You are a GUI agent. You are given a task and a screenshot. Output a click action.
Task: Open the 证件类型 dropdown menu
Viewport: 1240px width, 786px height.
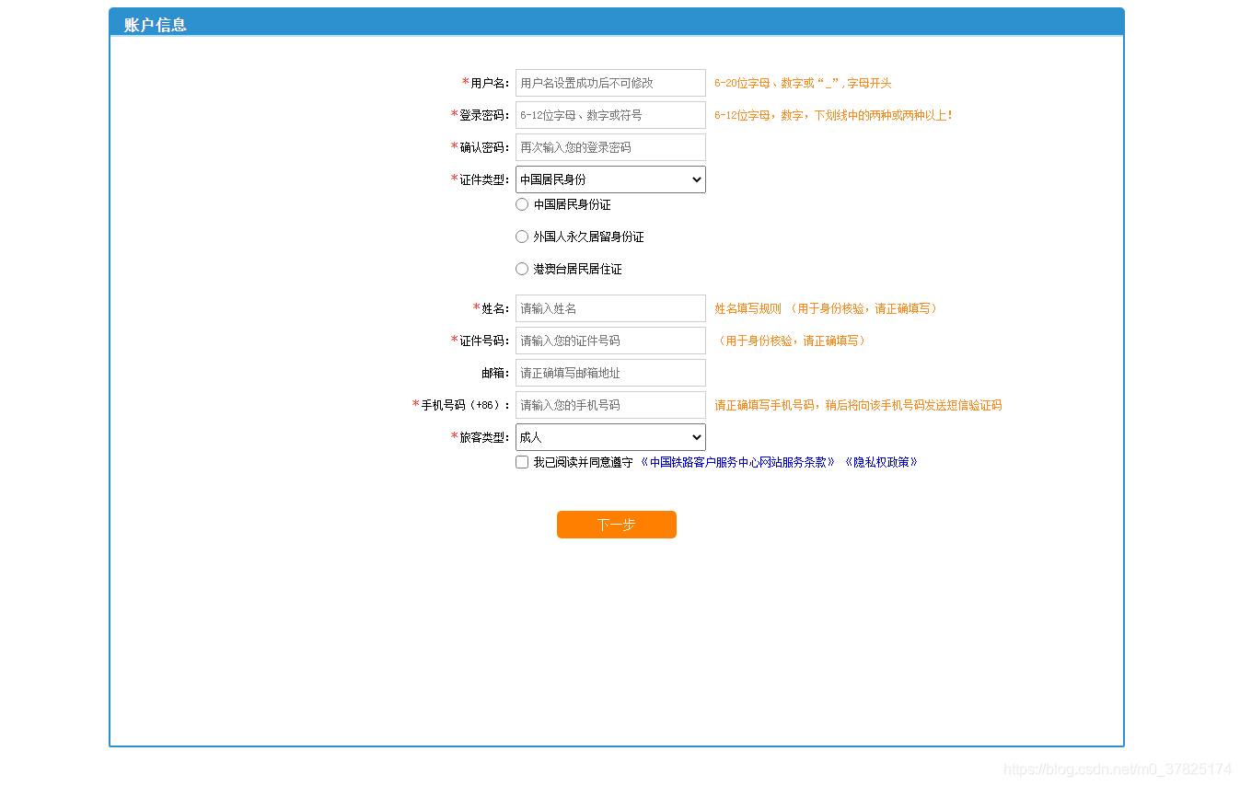(x=609, y=179)
